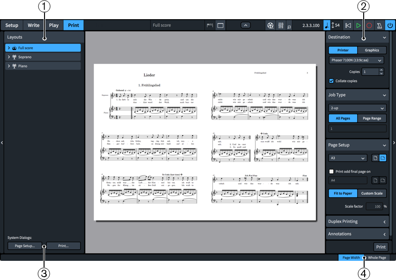
Task: Toggle the metronome click icon
Action: (x=380, y=25)
